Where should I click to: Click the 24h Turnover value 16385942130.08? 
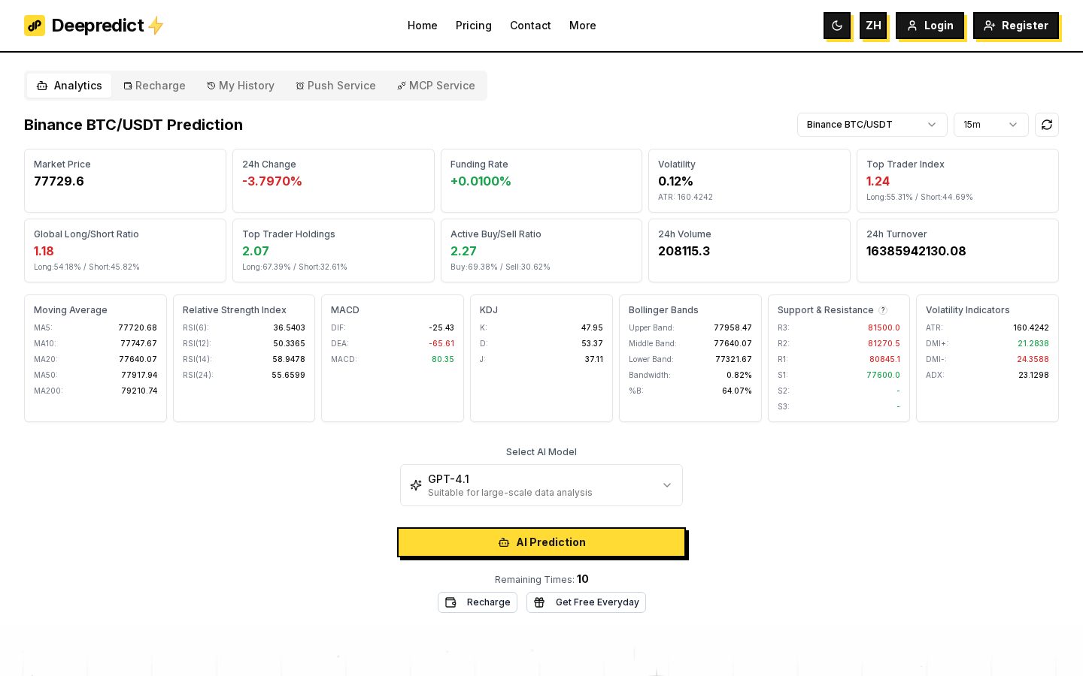click(x=916, y=251)
